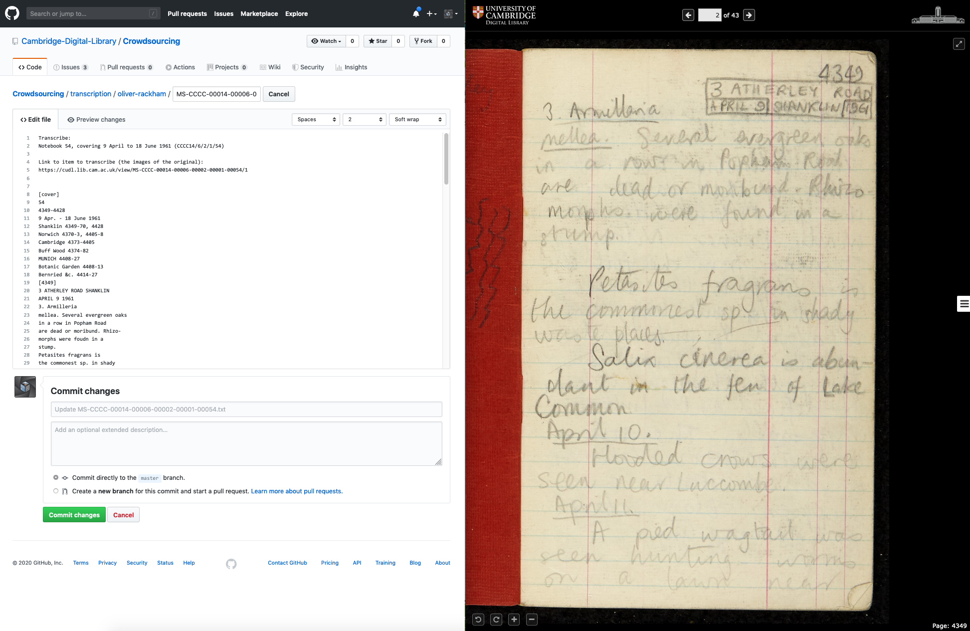Zoom in on the manuscript image
This screenshot has width=970, height=631.
coord(514,620)
